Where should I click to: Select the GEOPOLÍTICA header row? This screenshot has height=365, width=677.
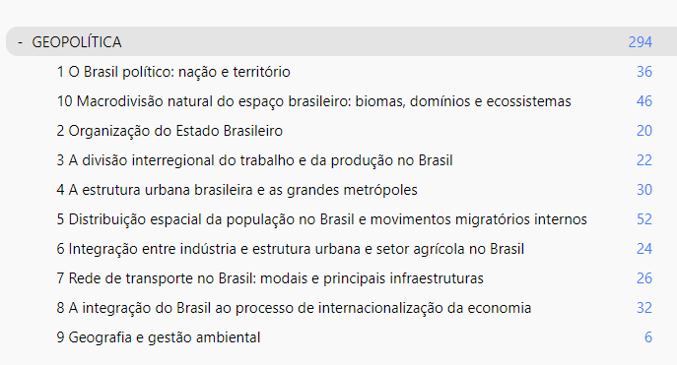(341, 41)
